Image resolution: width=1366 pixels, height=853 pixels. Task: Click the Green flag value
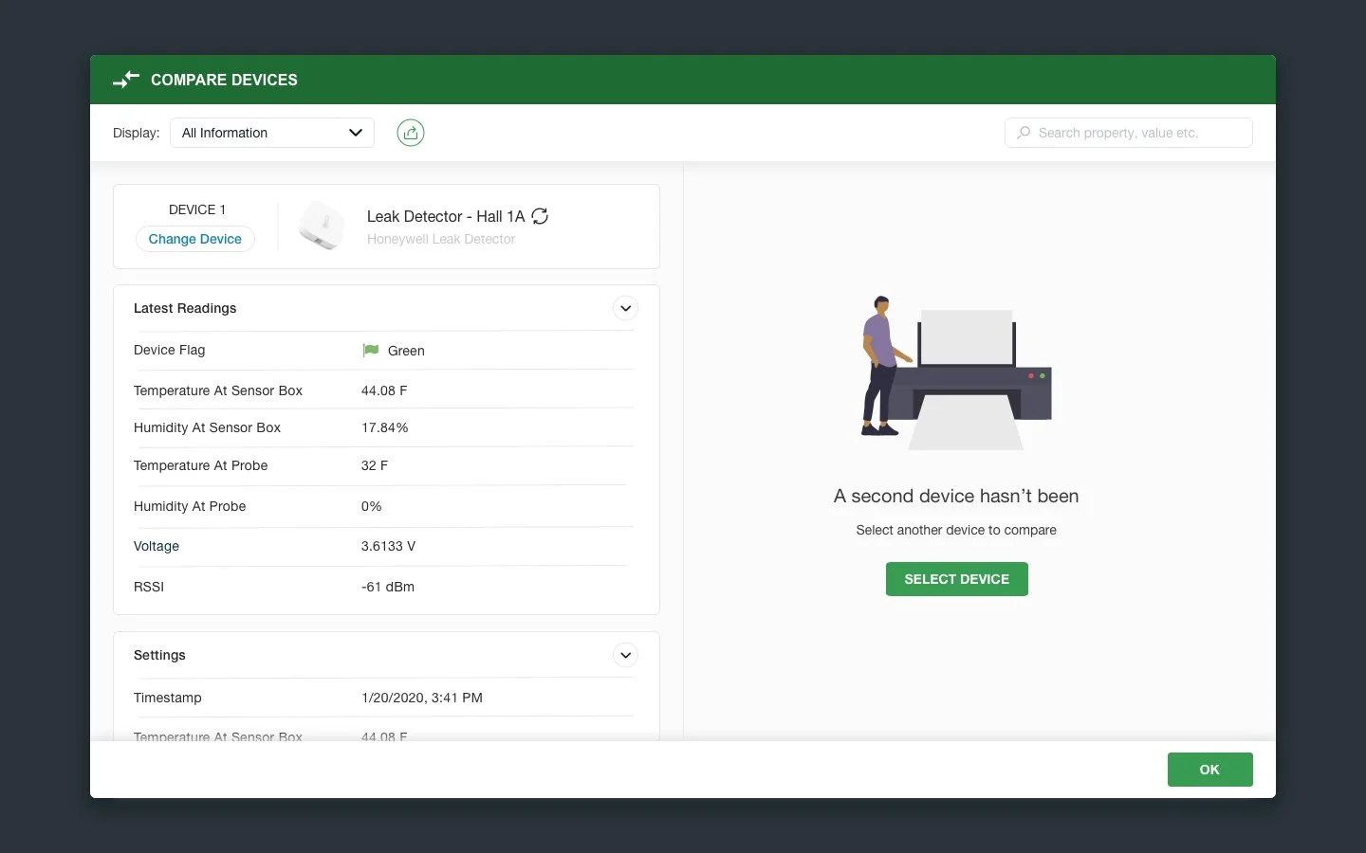pyautogui.click(x=406, y=351)
